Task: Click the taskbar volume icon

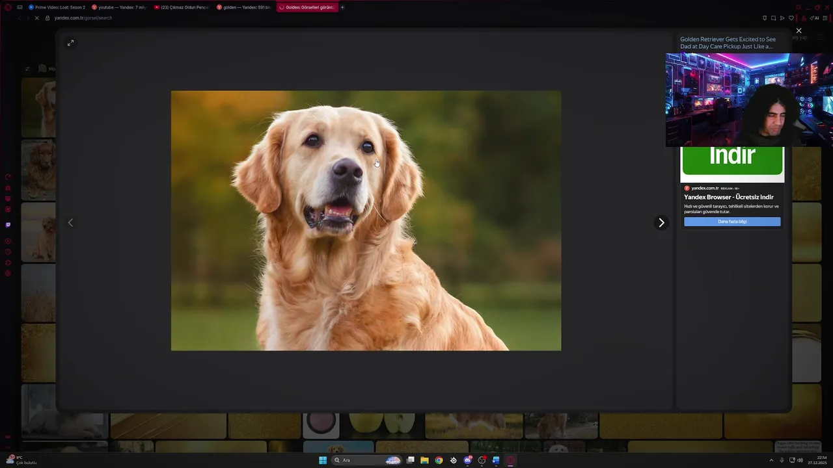Action: tap(800, 460)
